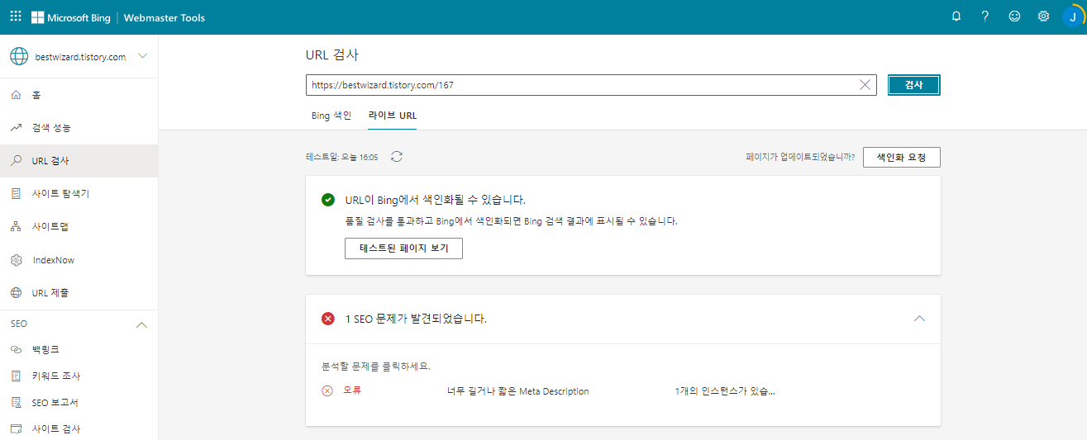1087x440 pixels.
Task: Click the 키워드 조사 icon
Action: 16,376
